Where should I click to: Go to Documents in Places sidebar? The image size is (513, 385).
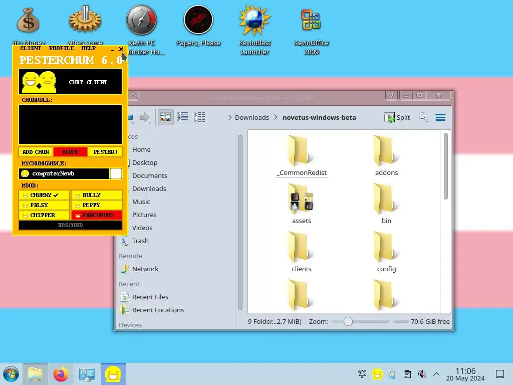coord(149,176)
